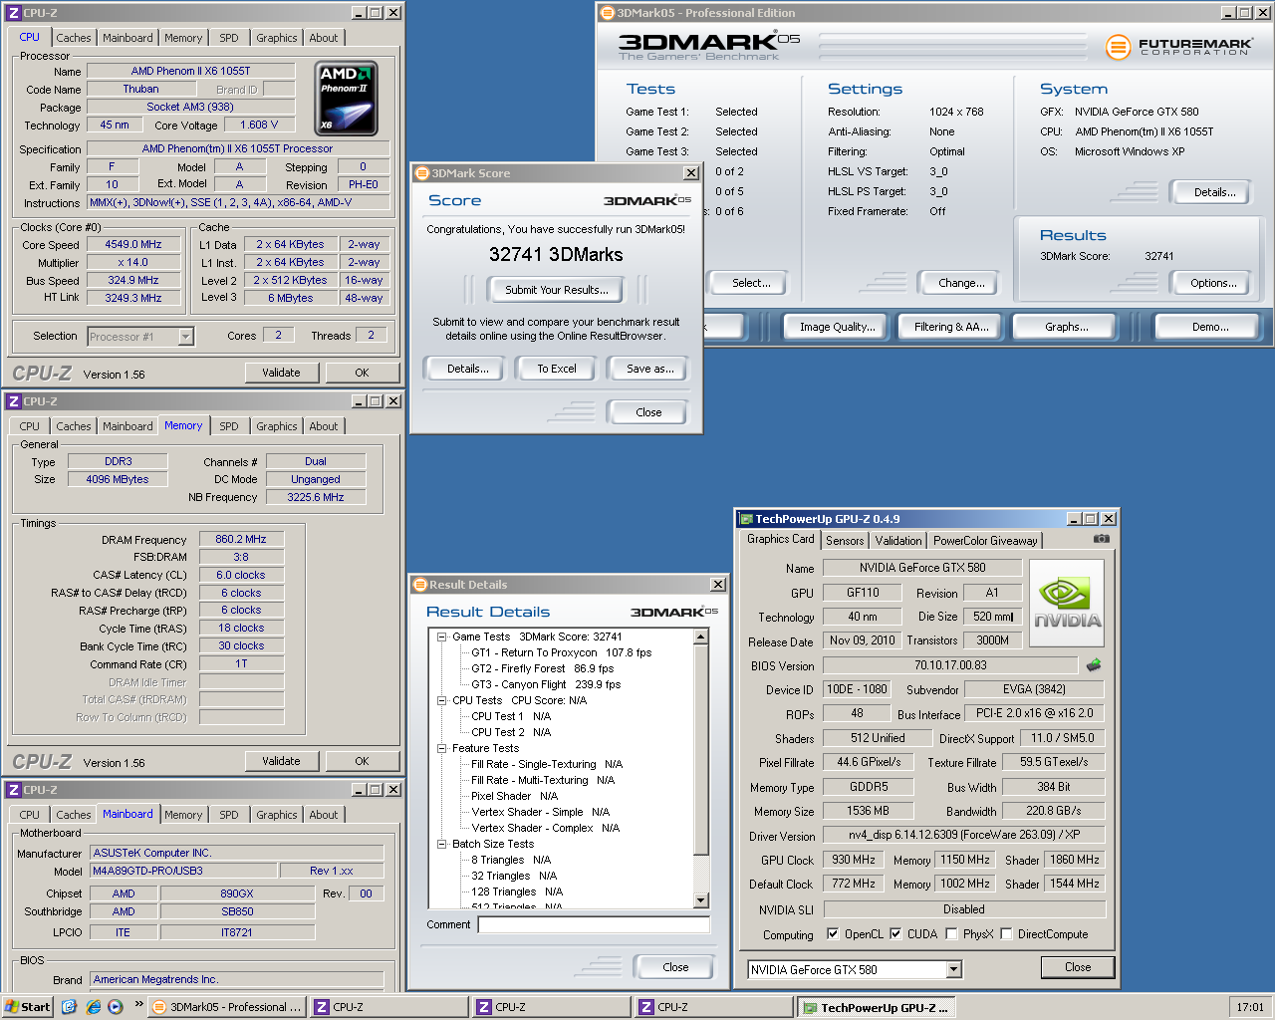The image size is (1275, 1020).
Task: Select GT3 - Canyon Flight row
Action: click(546, 684)
